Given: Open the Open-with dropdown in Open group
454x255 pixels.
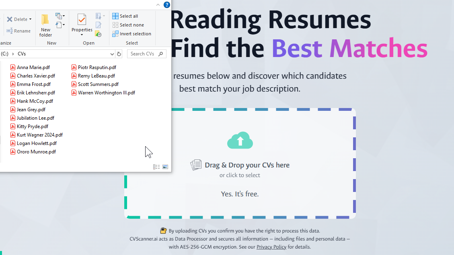Looking at the screenshot, I should click(x=101, y=16).
